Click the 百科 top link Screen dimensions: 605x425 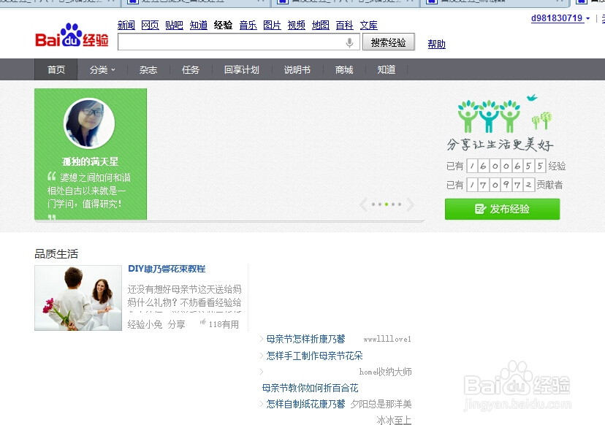[x=345, y=26]
